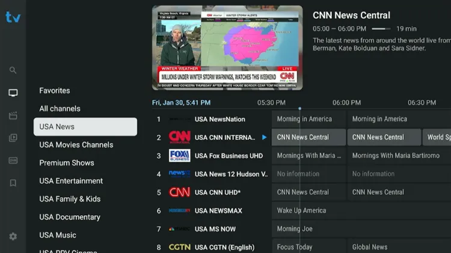Open USA Entertainment category

pos(71,181)
